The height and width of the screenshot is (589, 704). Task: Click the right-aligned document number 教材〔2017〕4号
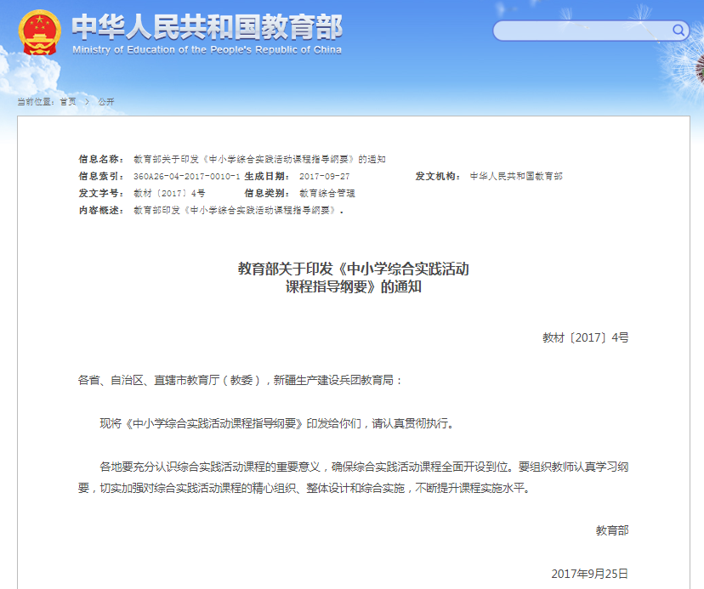point(586,337)
